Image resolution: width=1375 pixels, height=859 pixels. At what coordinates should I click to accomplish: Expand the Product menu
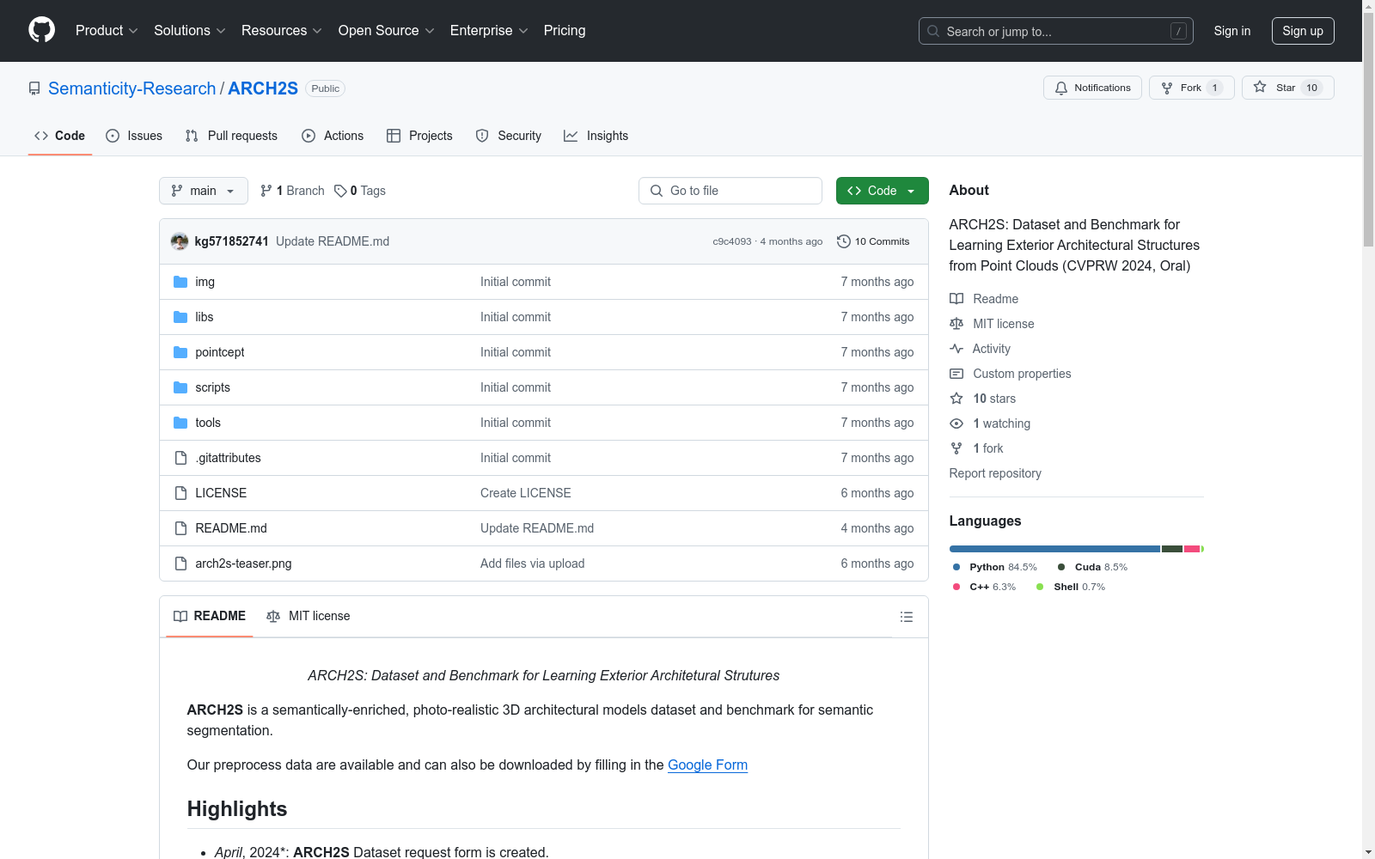pyautogui.click(x=107, y=31)
